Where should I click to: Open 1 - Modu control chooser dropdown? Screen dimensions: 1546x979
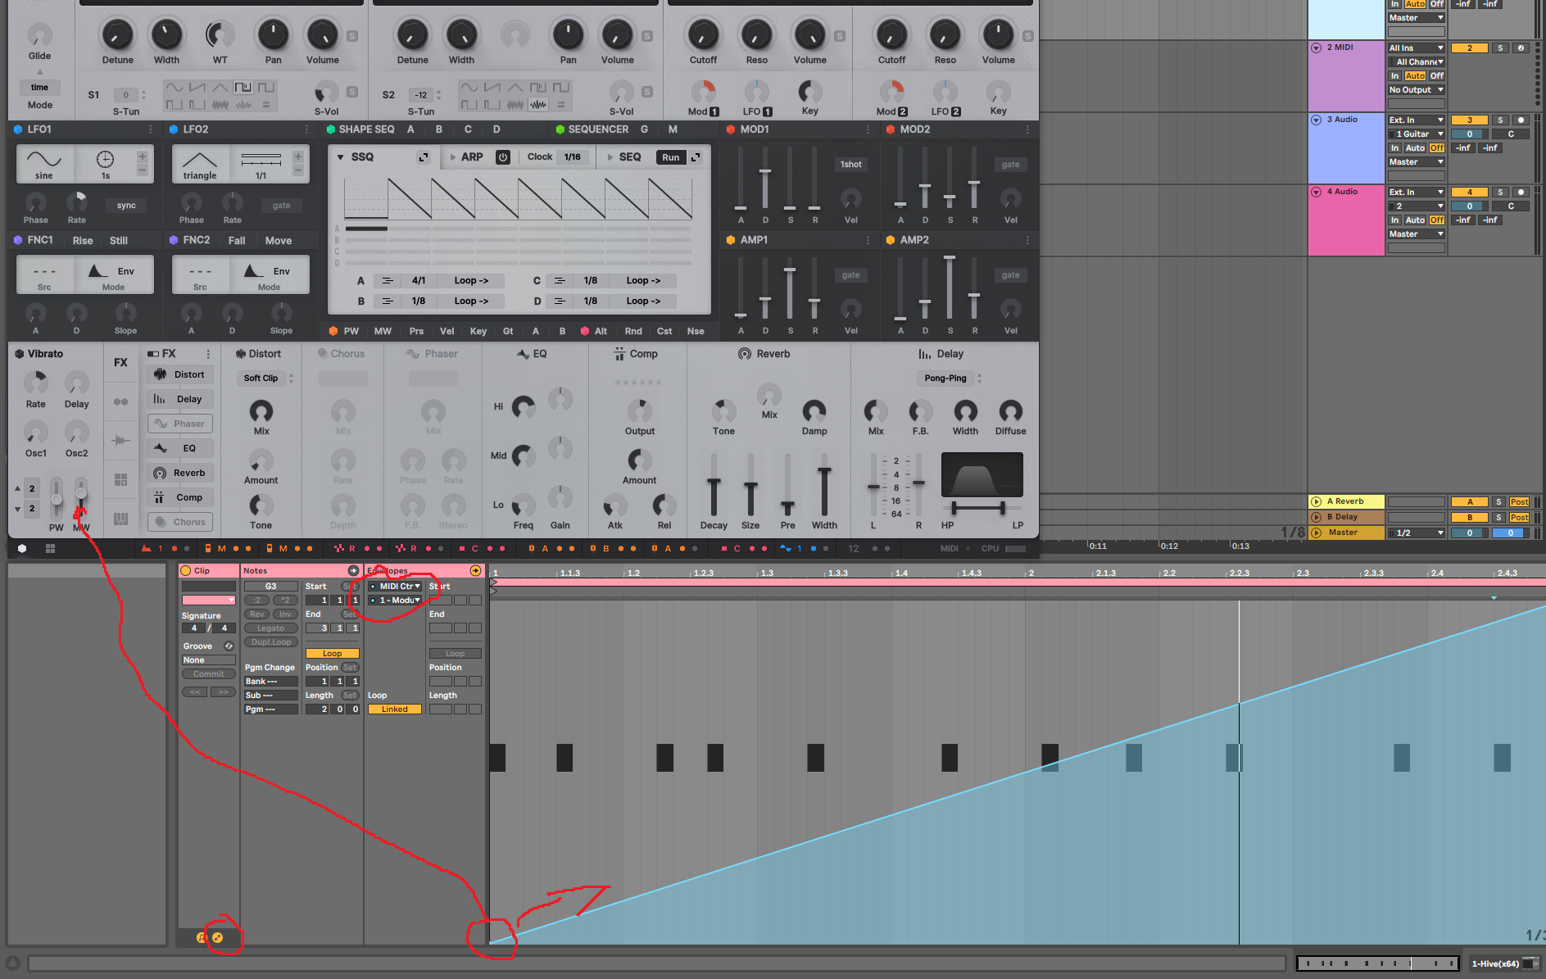(395, 601)
